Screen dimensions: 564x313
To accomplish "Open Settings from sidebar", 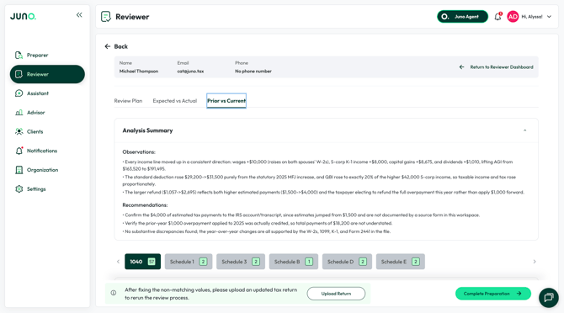I will pos(47,188).
